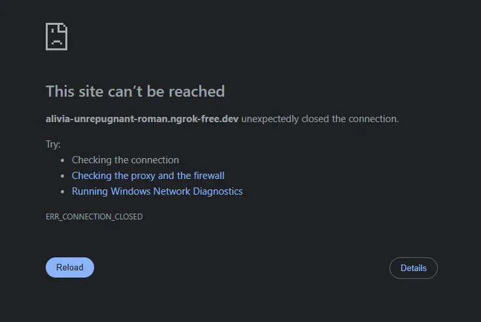Select the 'This site can't be reached' heading
Image resolution: width=481 pixels, height=322 pixels.
[135, 91]
